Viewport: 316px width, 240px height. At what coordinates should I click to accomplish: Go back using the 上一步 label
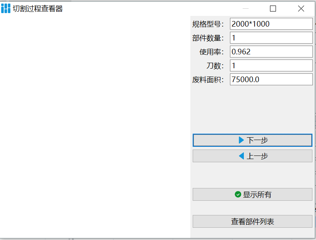pyautogui.click(x=257, y=156)
